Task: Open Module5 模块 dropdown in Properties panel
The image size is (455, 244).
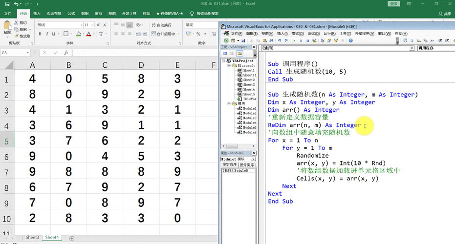Action: click(253, 159)
